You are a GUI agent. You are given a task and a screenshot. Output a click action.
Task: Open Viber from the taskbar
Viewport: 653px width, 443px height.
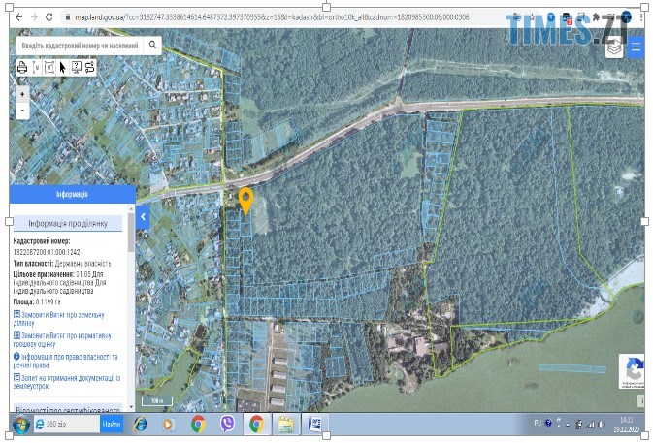[x=227, y=424]
